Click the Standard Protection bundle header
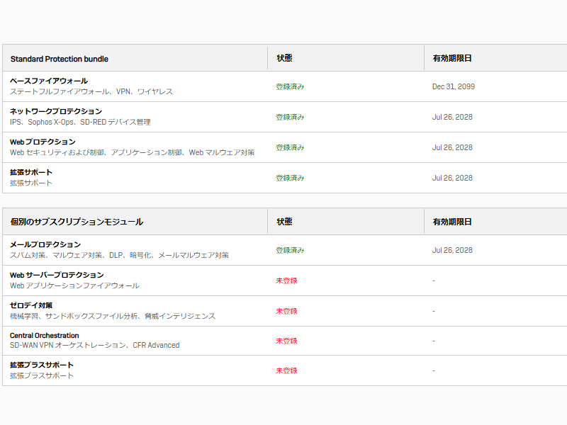 pos(60,59)
